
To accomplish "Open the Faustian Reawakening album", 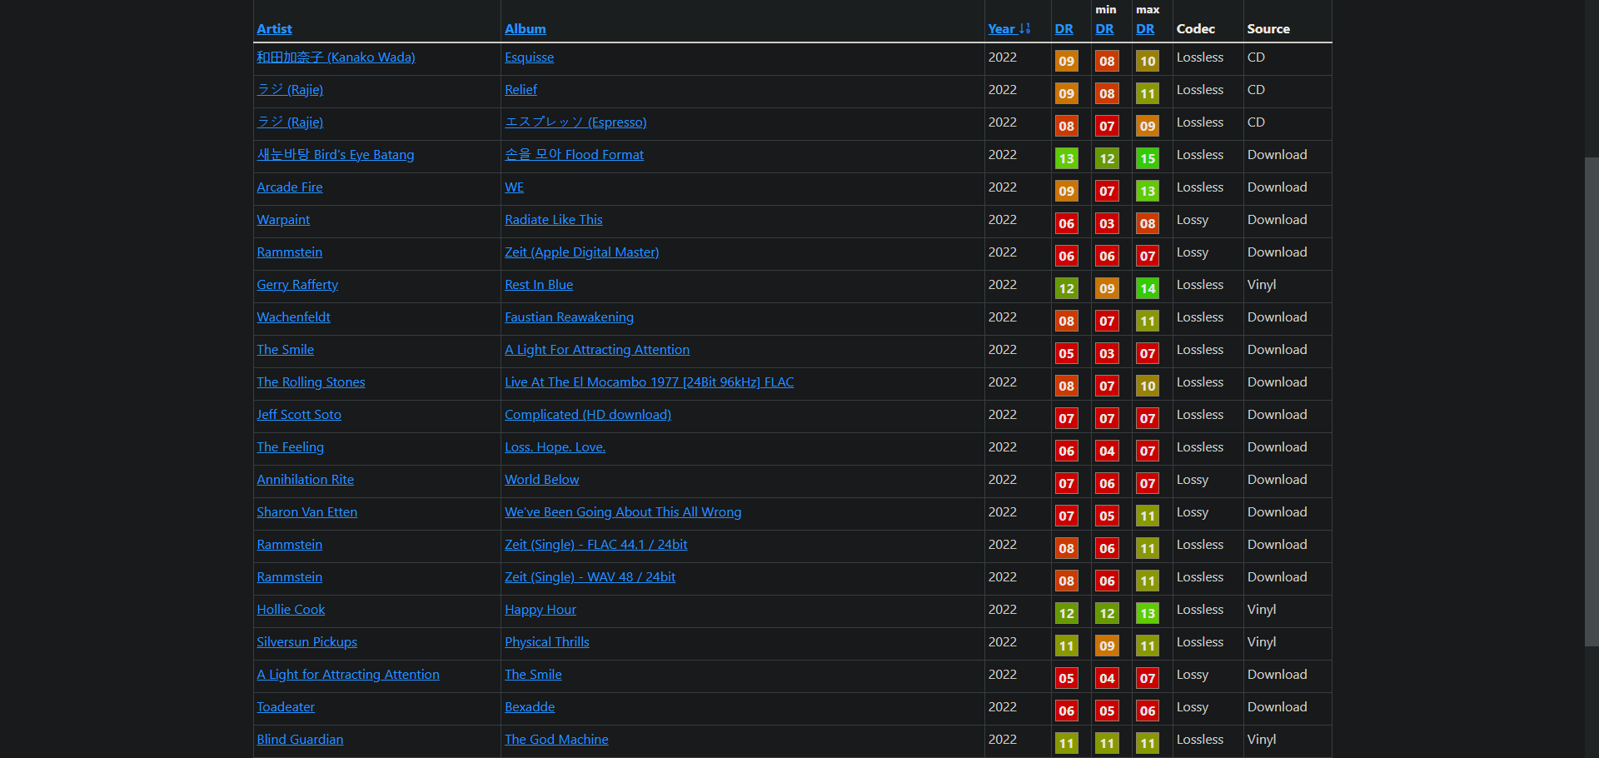I will [569, 317].
